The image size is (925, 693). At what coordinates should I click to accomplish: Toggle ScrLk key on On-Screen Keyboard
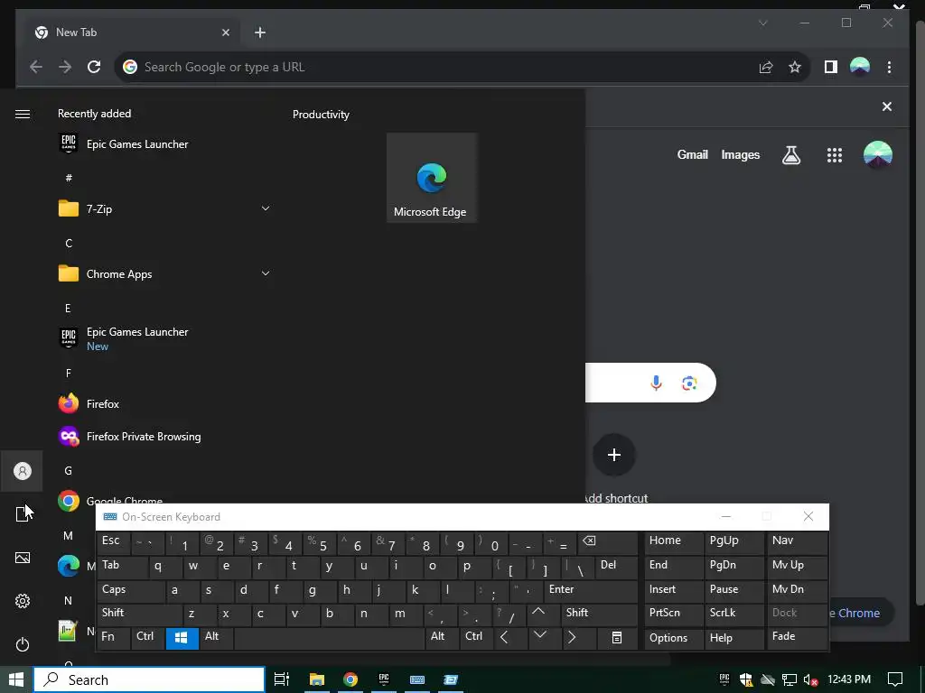pos(733,614)
